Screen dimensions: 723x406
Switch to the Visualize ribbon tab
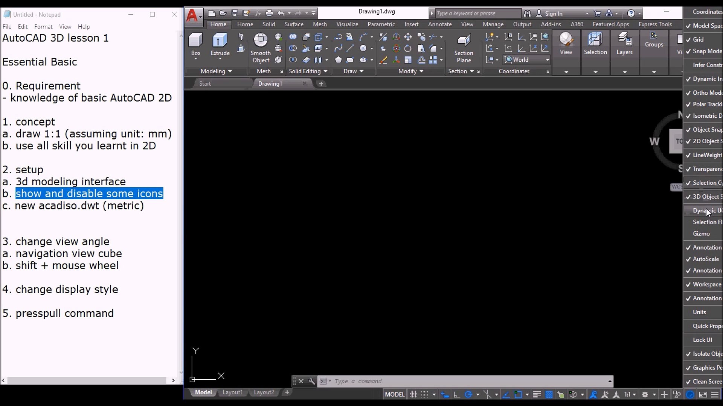[x=347, y=24]
